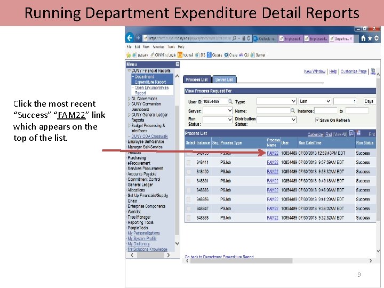Click the http icon beside Customize Page
This screenshot has width=384, height=288.
coord(373,71)
